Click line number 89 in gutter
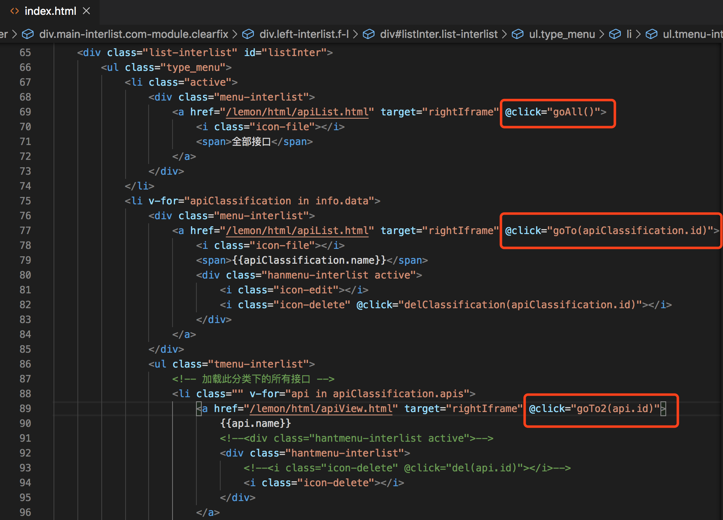 (25, 408)
